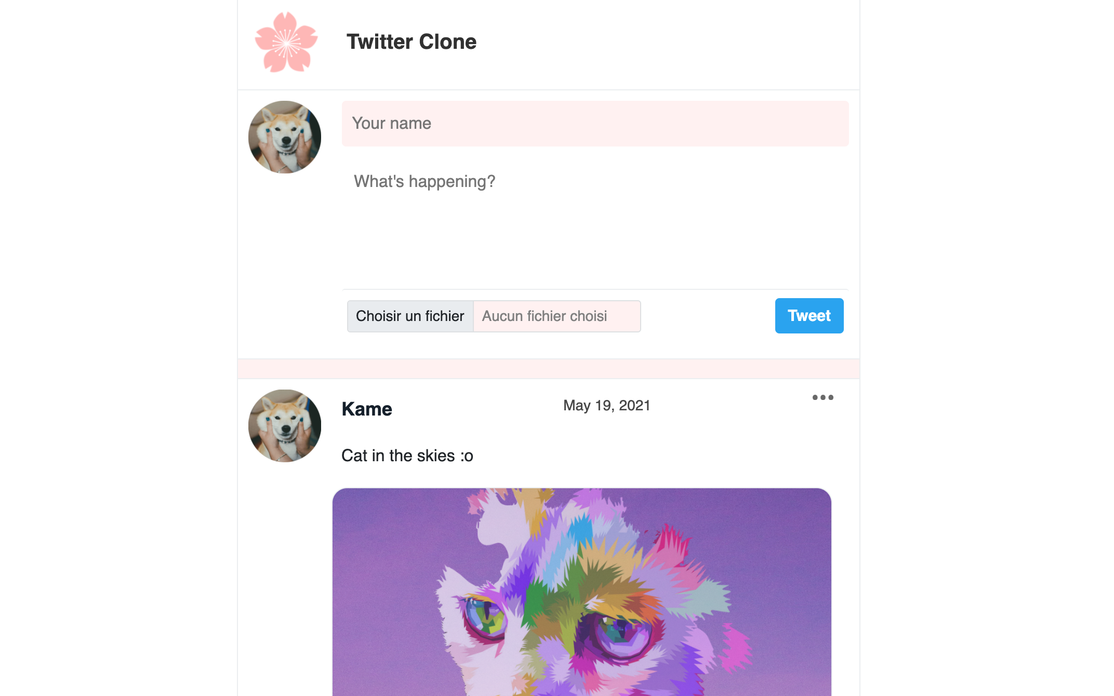Click the Twitter Clone header title
This screenshot has height=696, width=1114.
[412, 42]
